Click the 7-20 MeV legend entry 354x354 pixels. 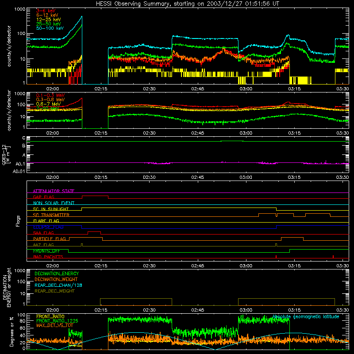tap(48, 108)
